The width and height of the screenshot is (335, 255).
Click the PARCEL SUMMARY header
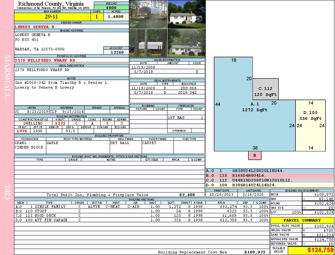[302, 220]
